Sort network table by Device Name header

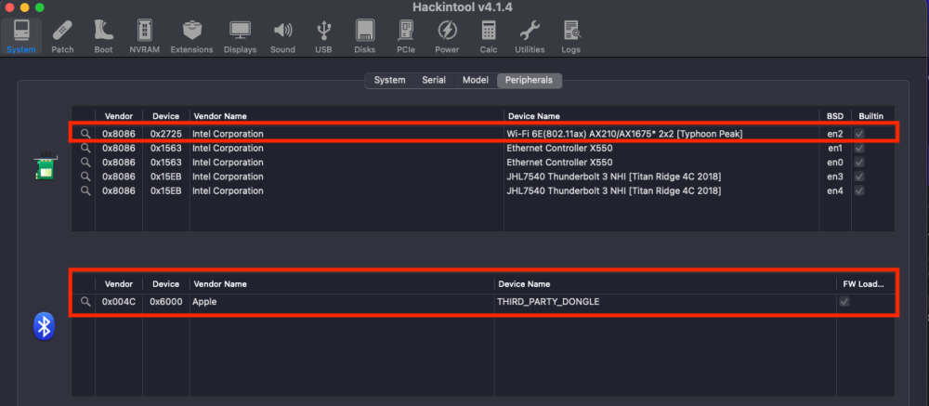coord(661,116)
